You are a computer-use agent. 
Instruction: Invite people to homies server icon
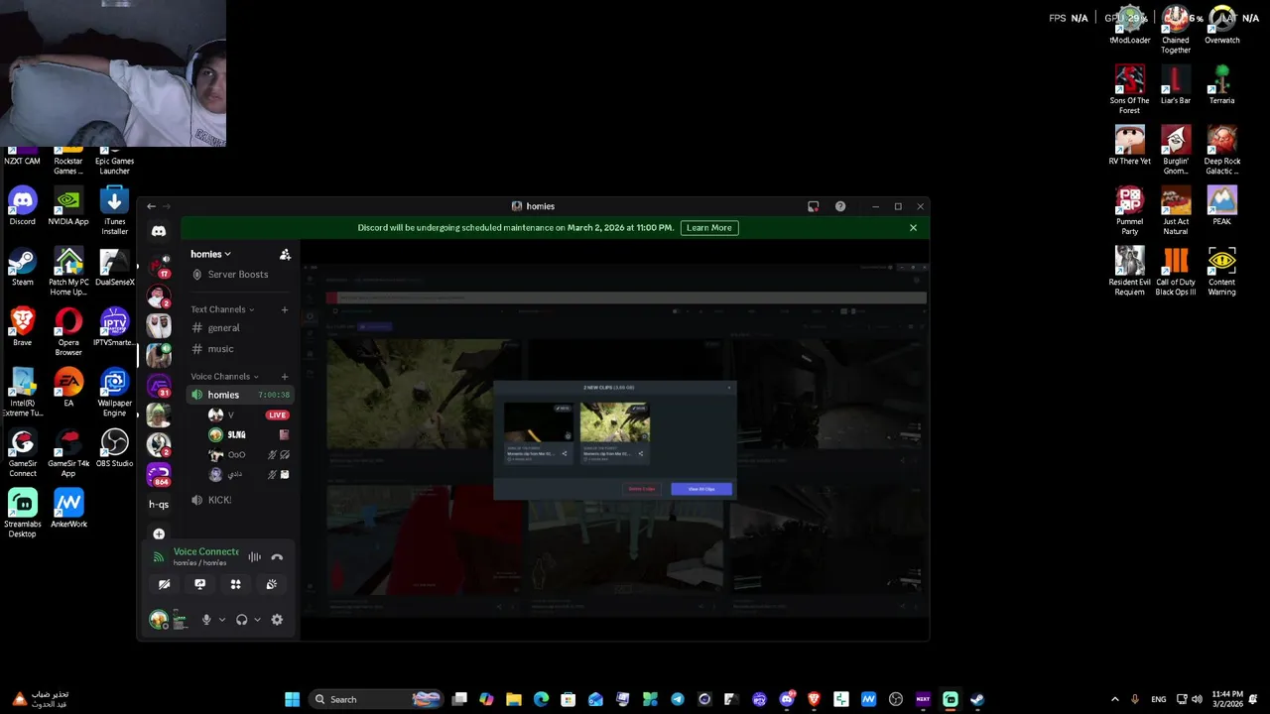[x=285, y=255]
